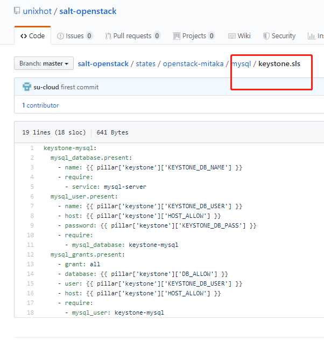Select line number 1
Viewport: 324px width, 348px height.
coord(32,148)
